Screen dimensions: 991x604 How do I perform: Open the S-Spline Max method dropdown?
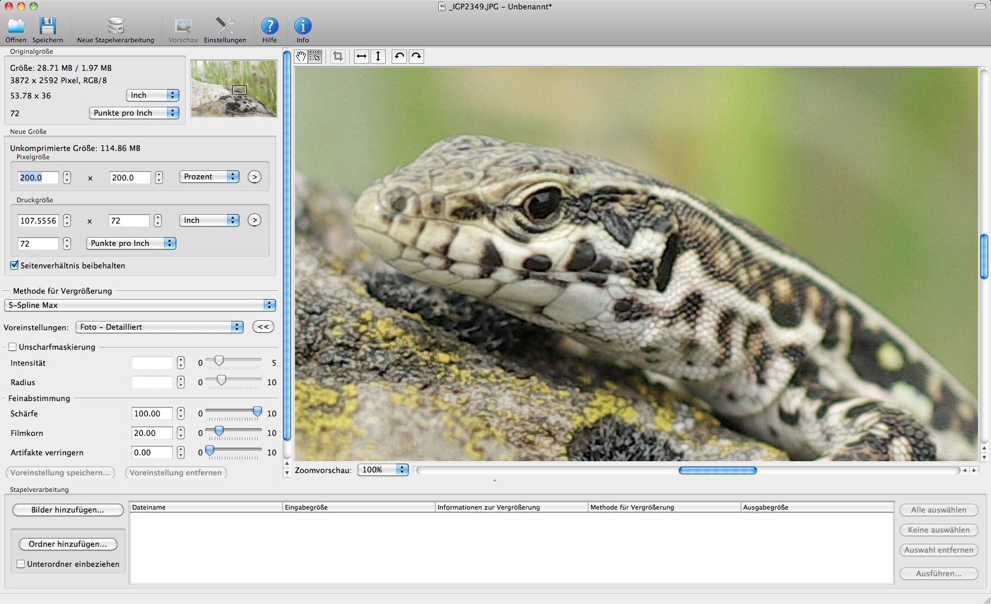point(139,306)
